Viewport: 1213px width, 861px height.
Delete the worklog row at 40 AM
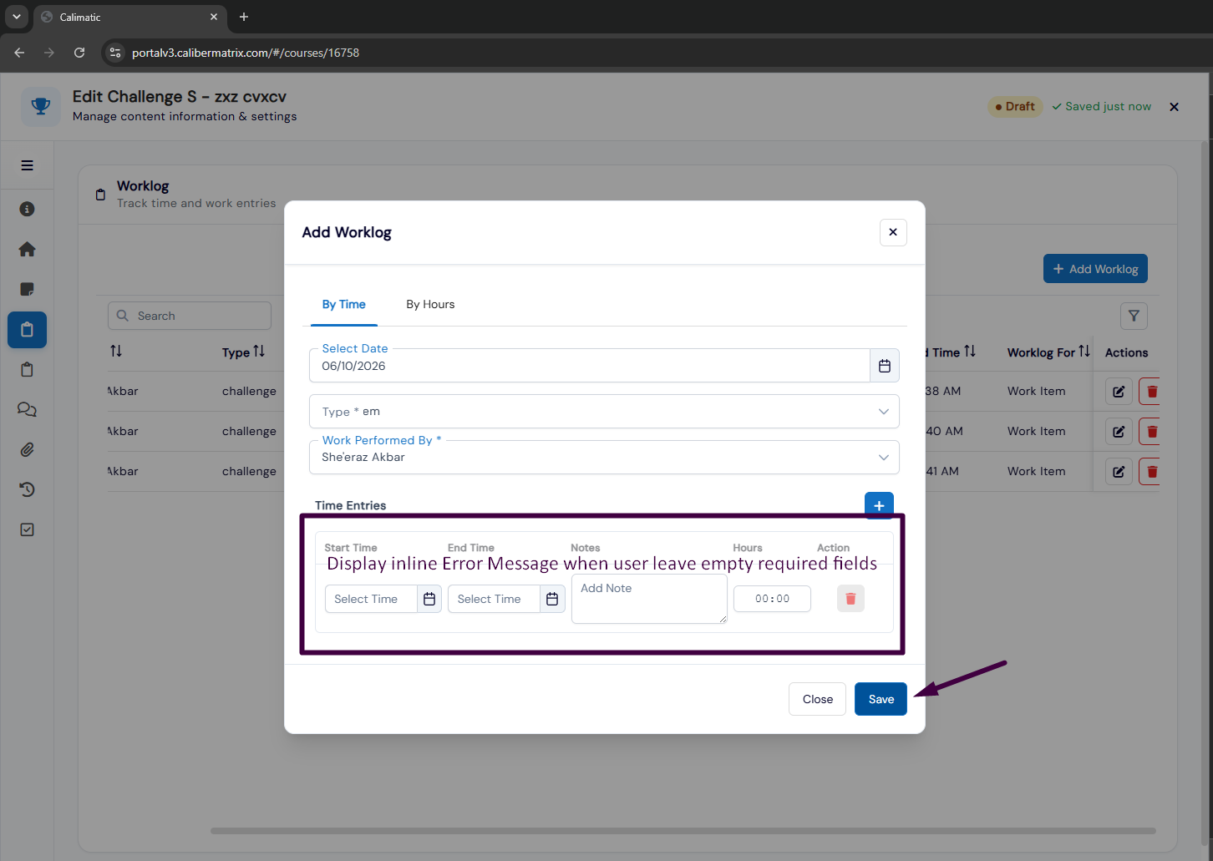coord(1151,431)
